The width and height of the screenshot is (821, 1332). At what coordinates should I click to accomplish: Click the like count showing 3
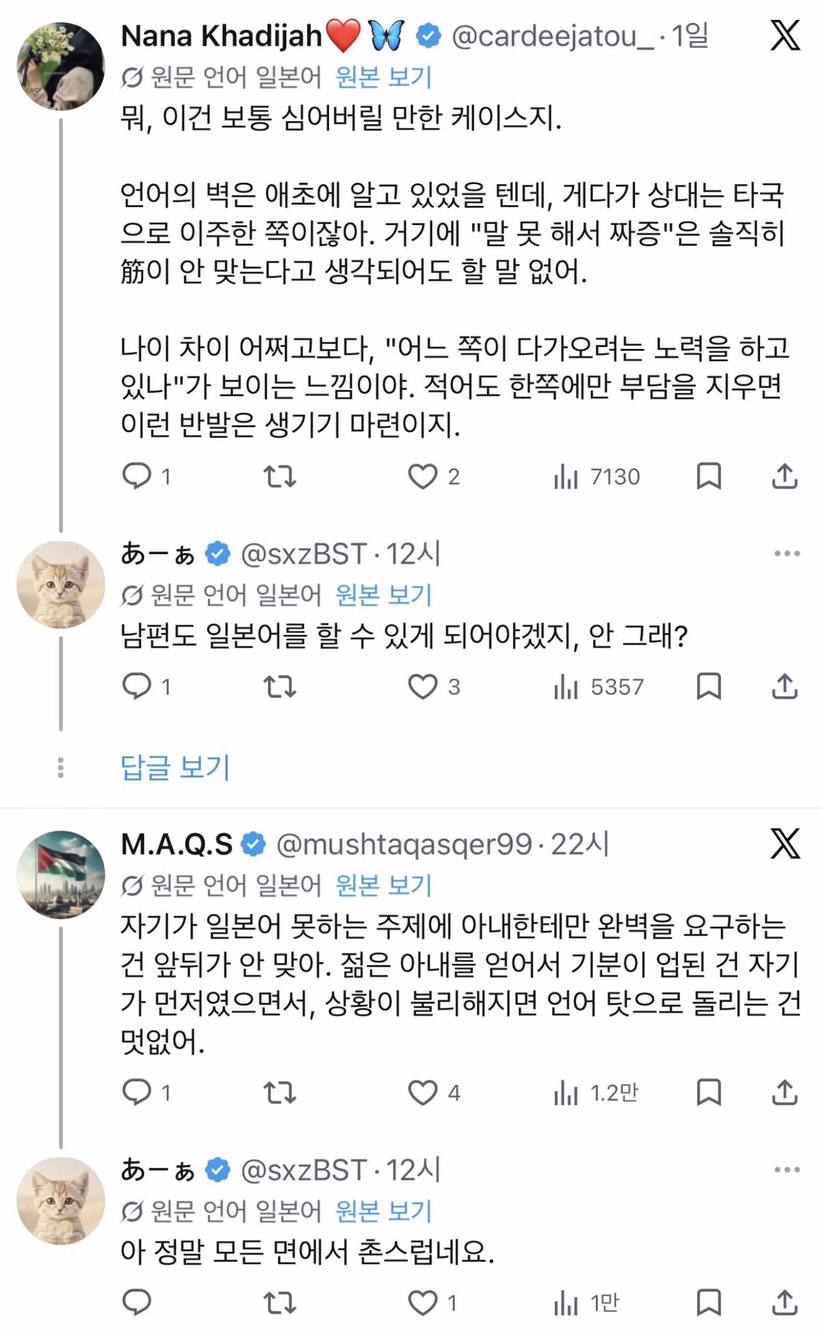[x=453, y=688]
